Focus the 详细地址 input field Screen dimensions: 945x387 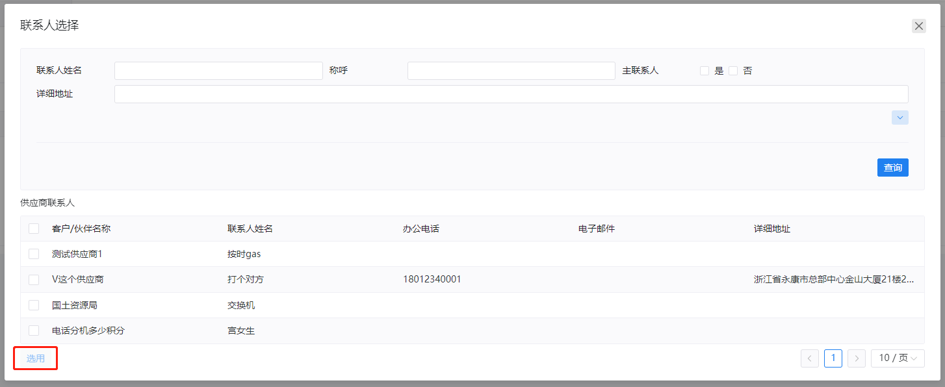[511, 94]
